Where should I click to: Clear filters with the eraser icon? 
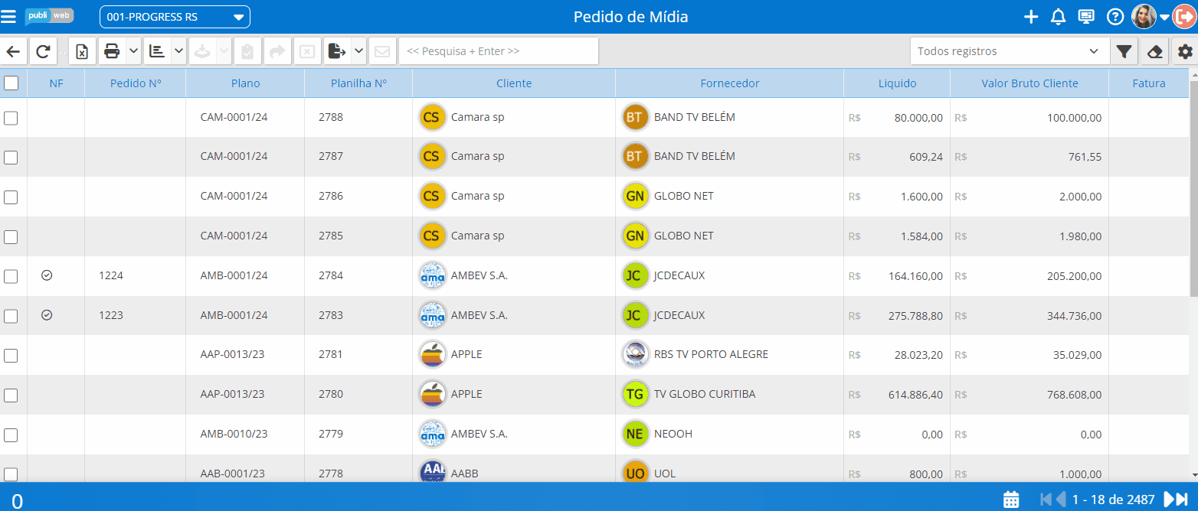(1155, 51)
